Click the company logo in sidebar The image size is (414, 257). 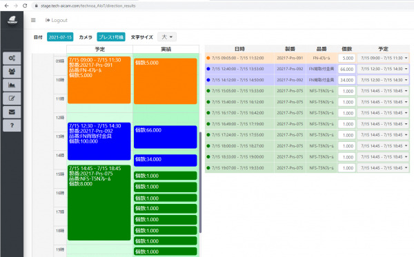pyautogui.click(x=12, y=20)
